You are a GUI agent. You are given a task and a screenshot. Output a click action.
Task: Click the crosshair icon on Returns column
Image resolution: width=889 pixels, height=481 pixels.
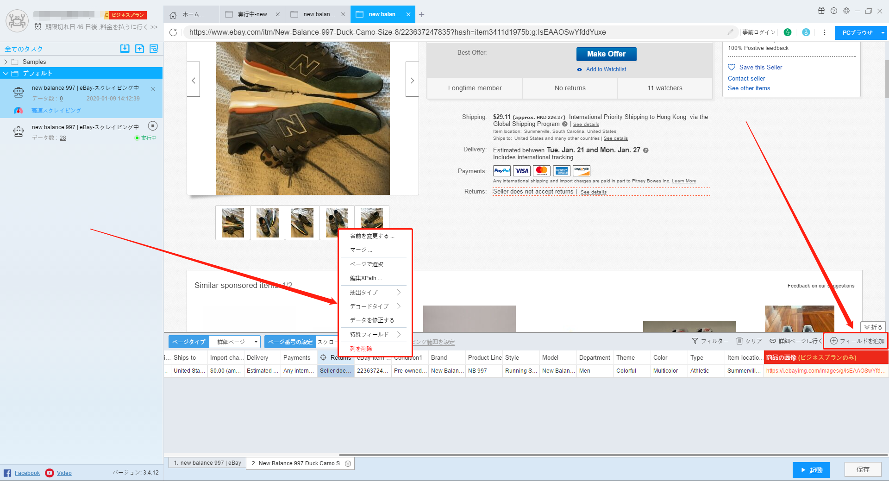[323, 357]
